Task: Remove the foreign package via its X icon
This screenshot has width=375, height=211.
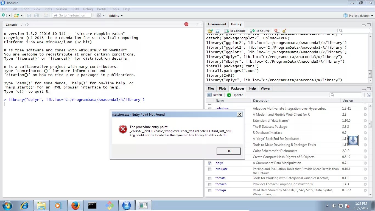Action: 365,190
